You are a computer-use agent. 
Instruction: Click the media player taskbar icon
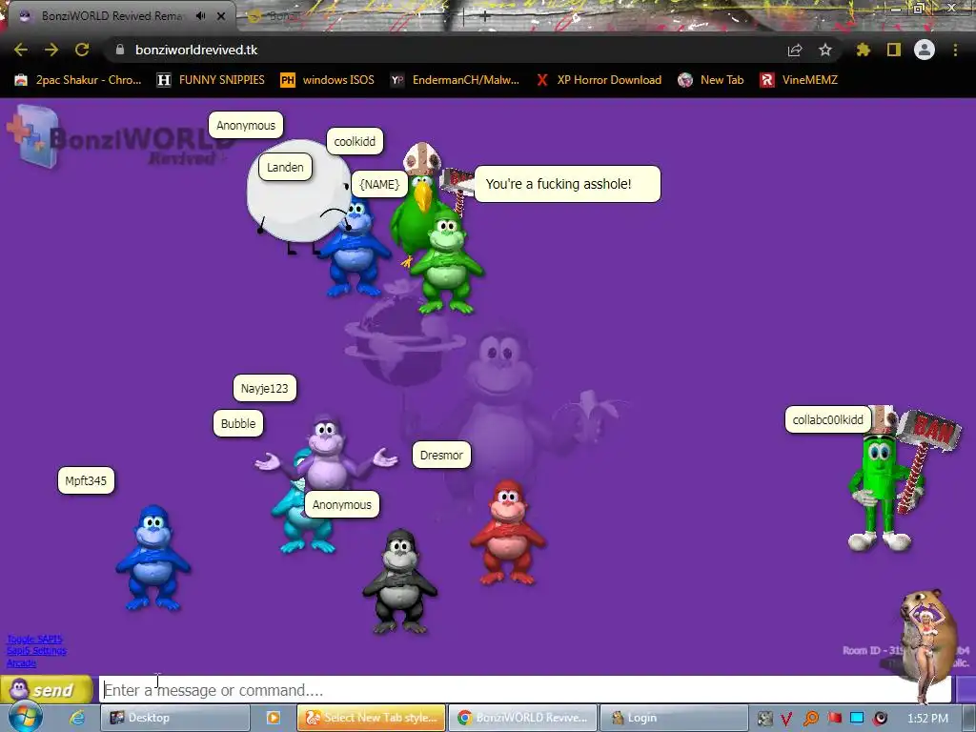coord(274,718)
